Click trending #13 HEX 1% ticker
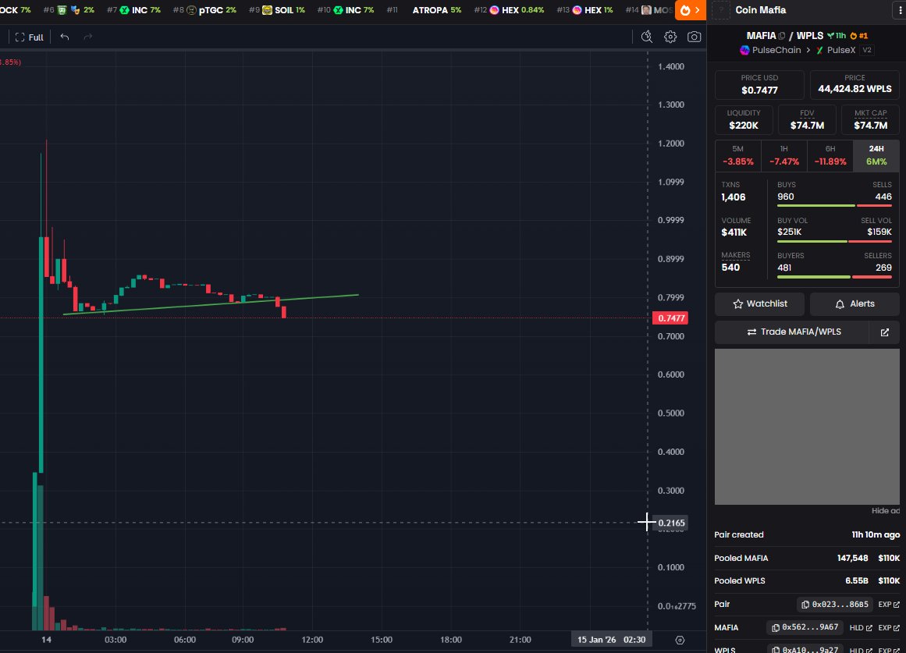This screenshot has width=906, height=653. pyautogui.click(x=584, y=10)
